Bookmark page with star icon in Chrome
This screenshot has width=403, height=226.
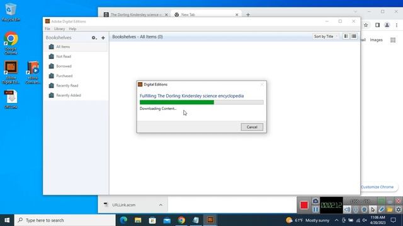tap(366, 25)
